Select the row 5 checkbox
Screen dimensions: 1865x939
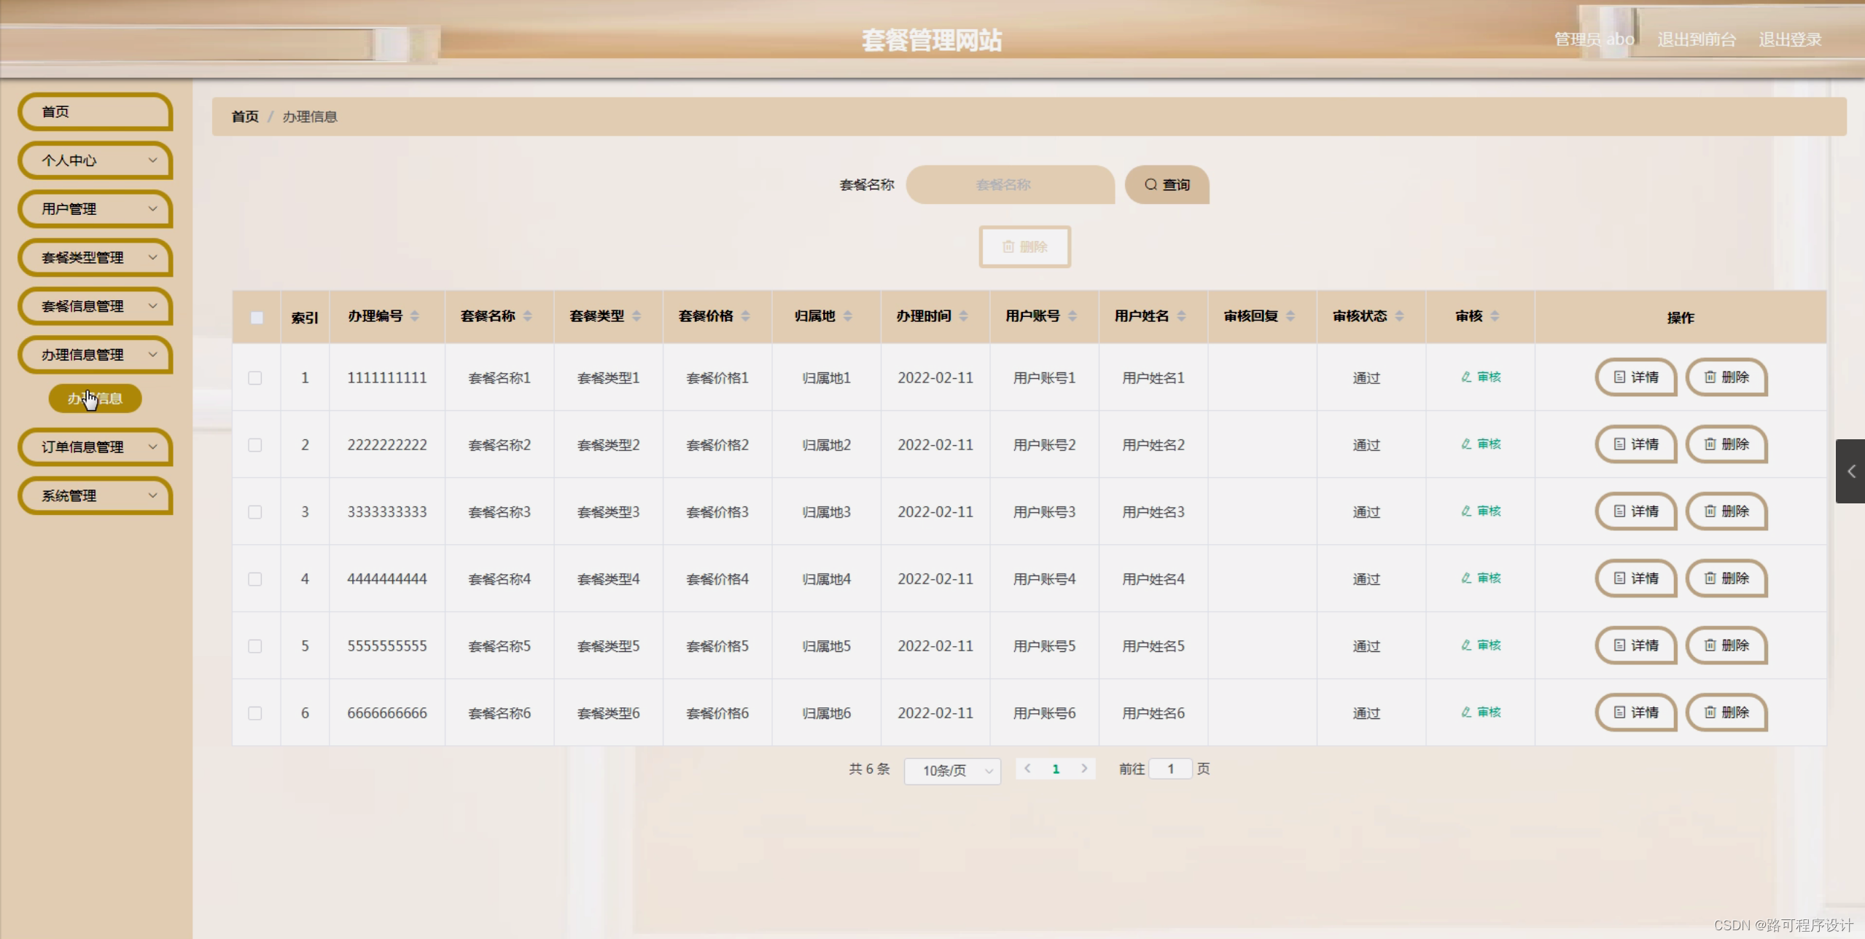tap(254, 646)
